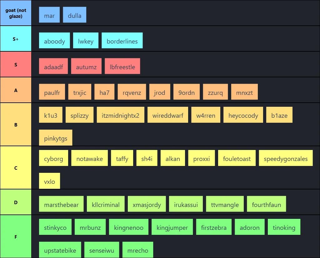Click speedygonzales in the C tier

click(285, 158)
